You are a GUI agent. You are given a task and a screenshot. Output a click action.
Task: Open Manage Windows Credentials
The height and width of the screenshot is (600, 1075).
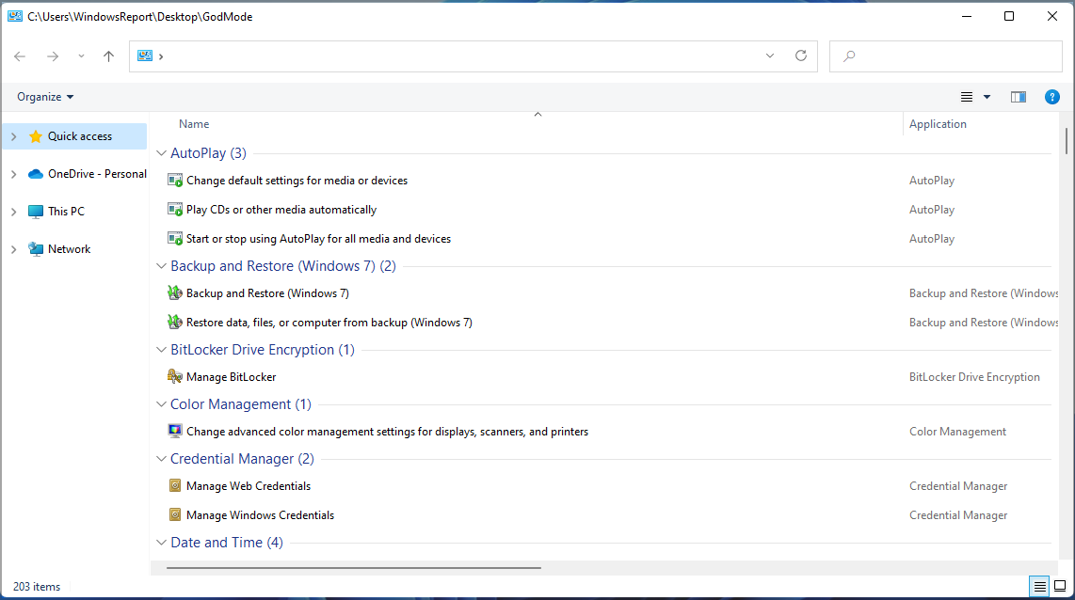pyautogui.click(x=260, y=515)
